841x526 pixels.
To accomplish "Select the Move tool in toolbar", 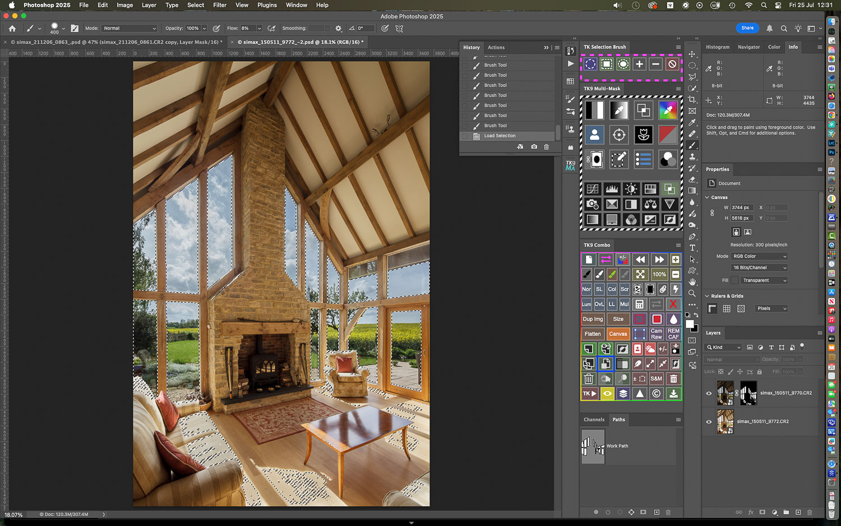I will (x=692, y=54).
